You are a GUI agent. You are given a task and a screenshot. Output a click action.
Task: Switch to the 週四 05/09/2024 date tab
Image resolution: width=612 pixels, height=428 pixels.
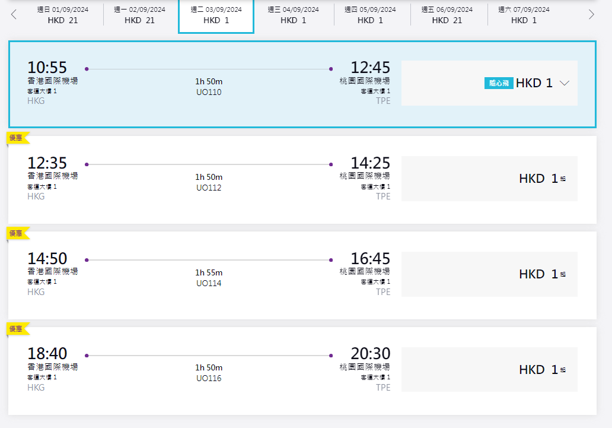click(370, 15)
